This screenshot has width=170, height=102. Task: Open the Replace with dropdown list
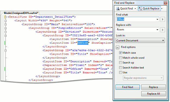point(157,30)
